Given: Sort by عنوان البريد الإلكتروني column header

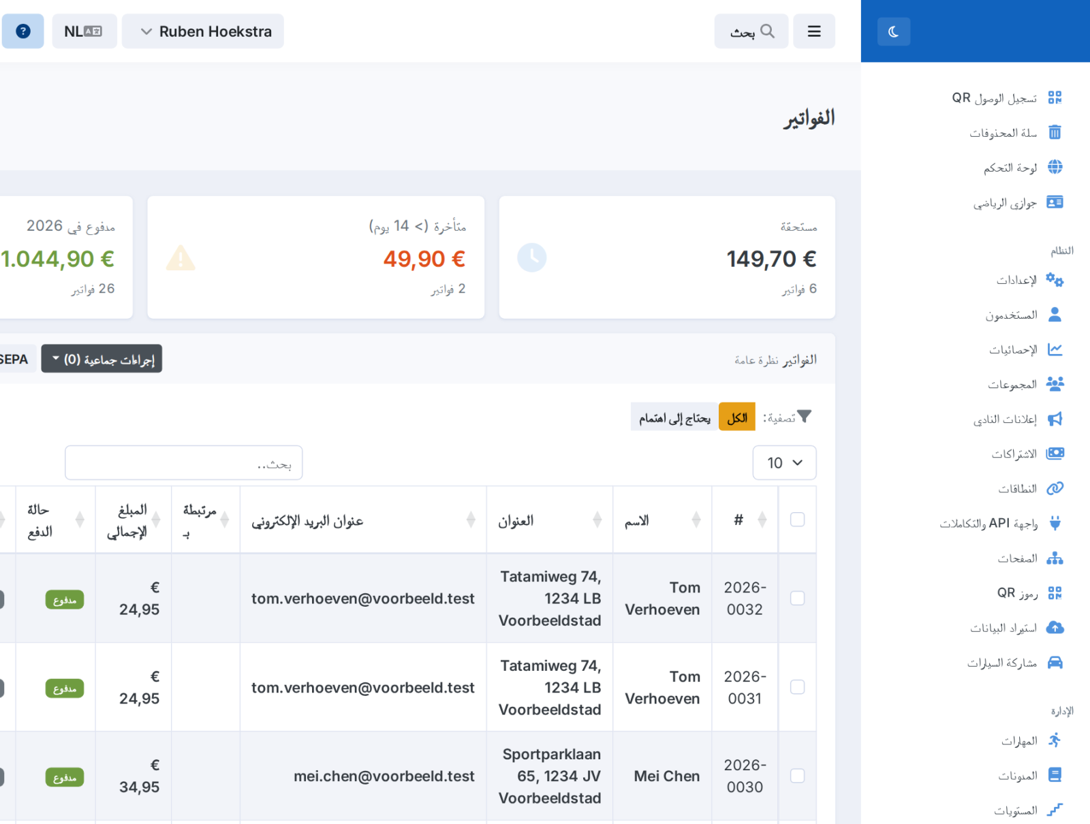Looking at the screenshot, I should 363,520.
